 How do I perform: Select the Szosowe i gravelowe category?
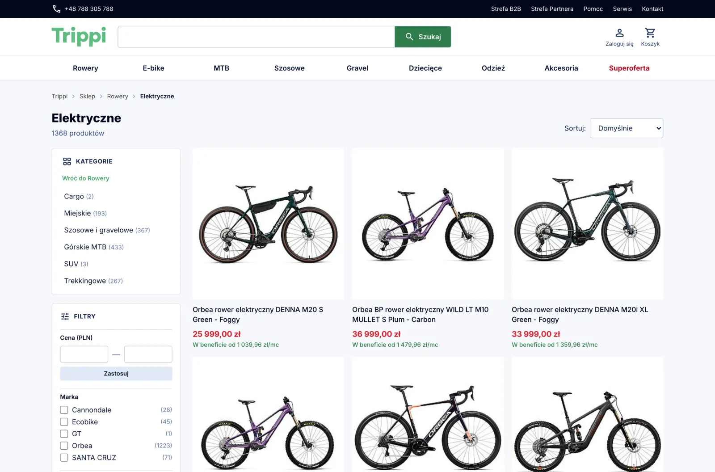point(107,230)
